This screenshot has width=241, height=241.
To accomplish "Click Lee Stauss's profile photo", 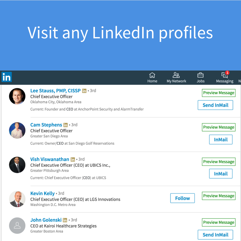I will pyautogui.click(x=17, y=96).
